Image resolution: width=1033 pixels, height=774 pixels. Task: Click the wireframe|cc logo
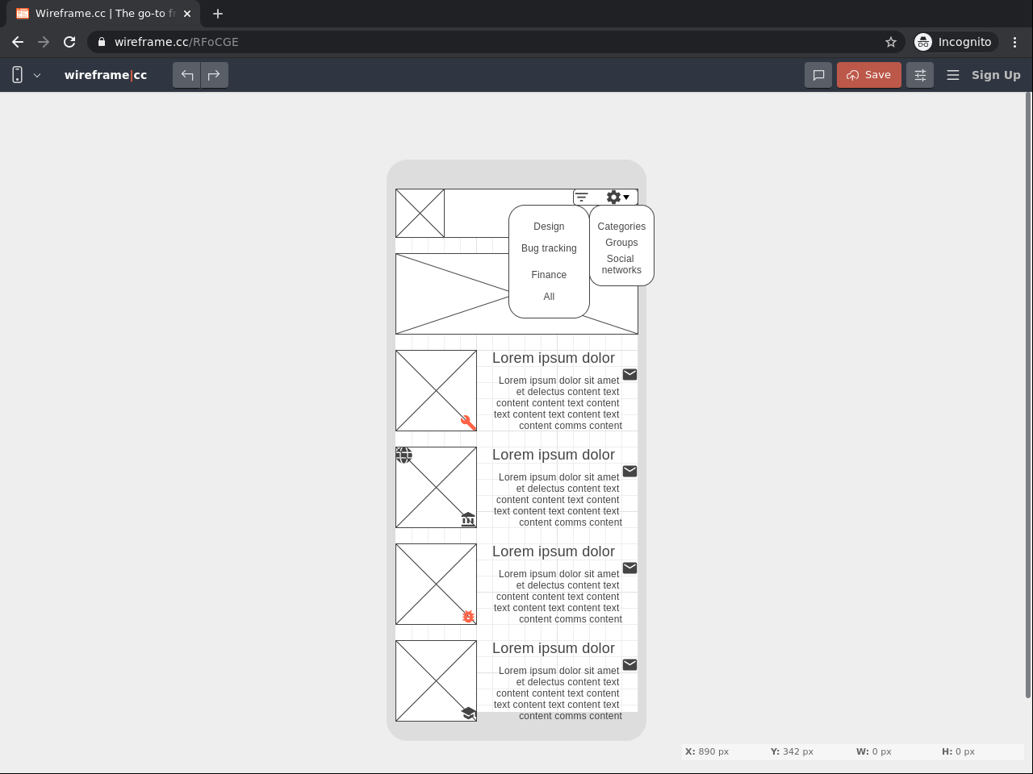tap(106, 75)
